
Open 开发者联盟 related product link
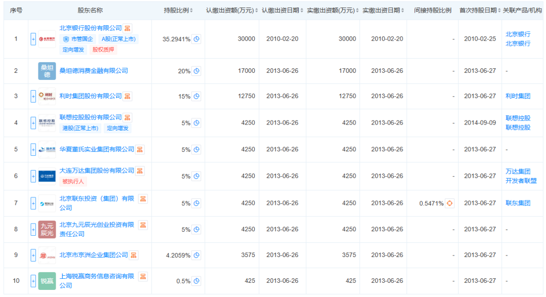coord(521,181)
